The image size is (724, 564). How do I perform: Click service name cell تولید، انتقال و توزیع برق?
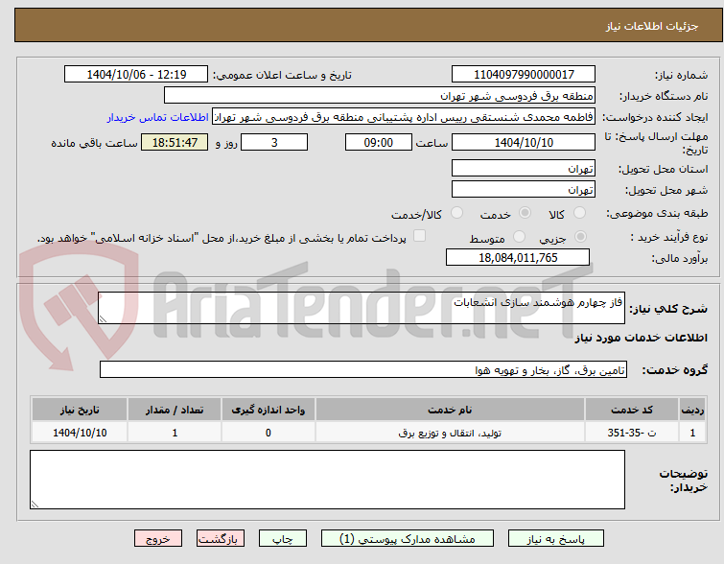point(450,433)
